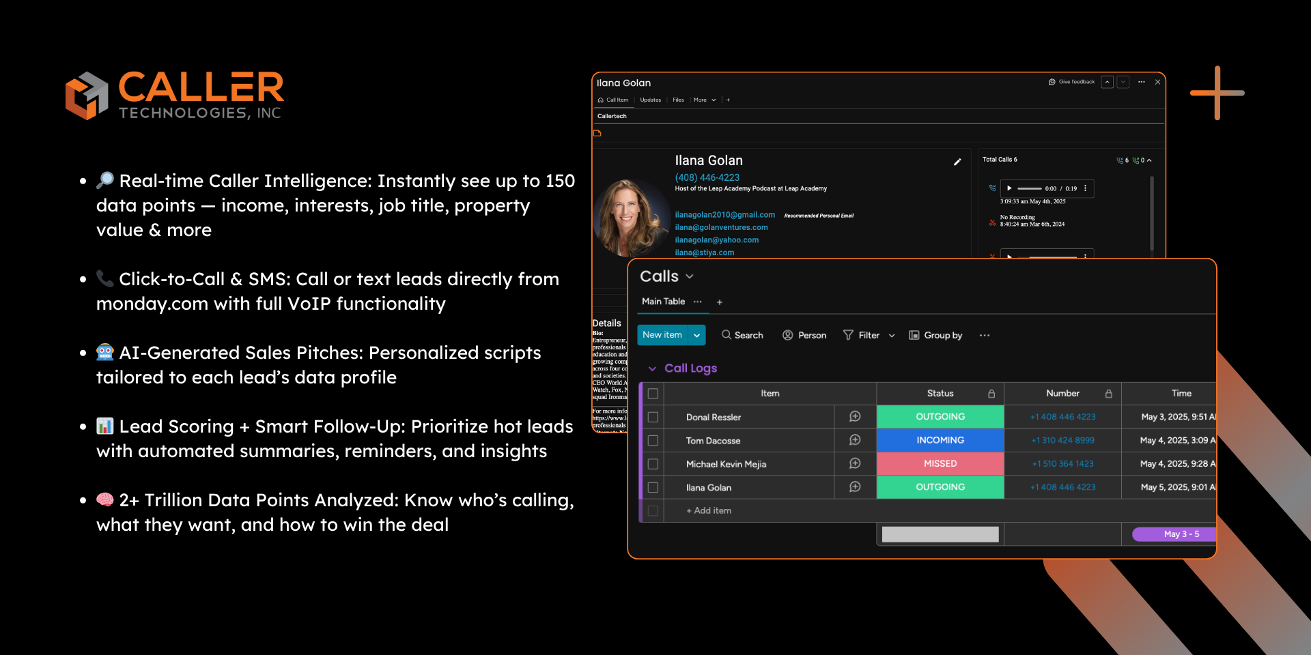Click the pencil edit icon beside Ilana Golan
Image resolution: width=1311 pixels, height=655 pixels.
[x=957, y=162]
